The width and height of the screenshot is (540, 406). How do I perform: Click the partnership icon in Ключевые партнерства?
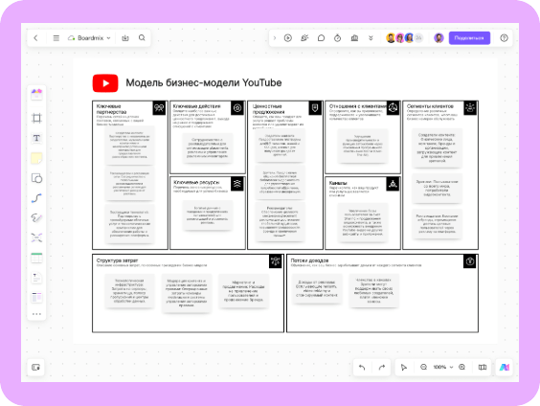point(159,108)
